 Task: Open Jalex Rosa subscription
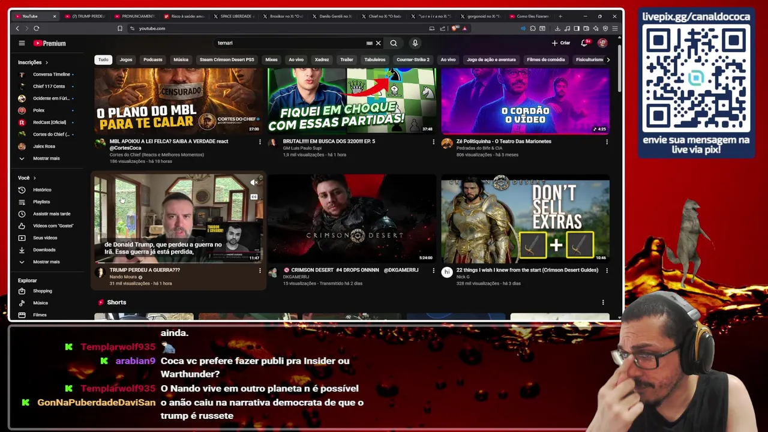(x=44, y=146)
